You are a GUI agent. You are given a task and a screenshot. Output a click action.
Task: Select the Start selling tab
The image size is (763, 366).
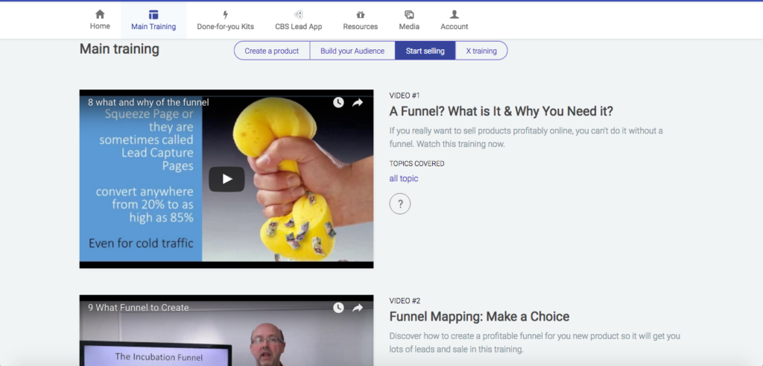[x=425, y=51]
